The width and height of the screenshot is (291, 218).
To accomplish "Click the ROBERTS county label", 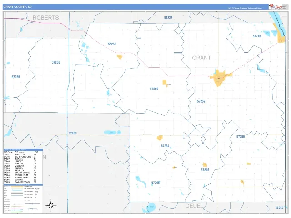I will [45, 18].
